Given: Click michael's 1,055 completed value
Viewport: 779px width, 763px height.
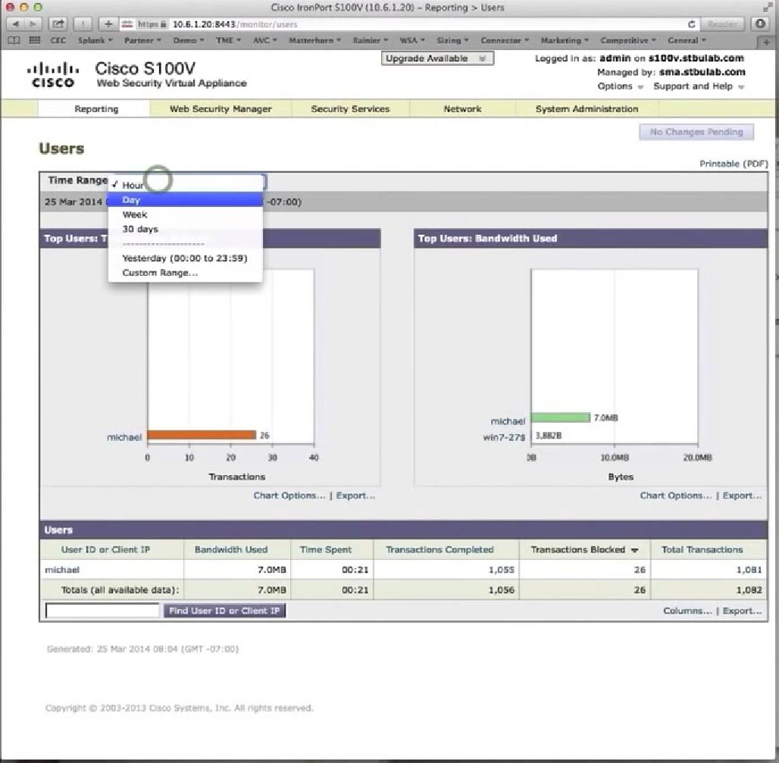Looking at the screenshot, I should click(x=502, y=570).
